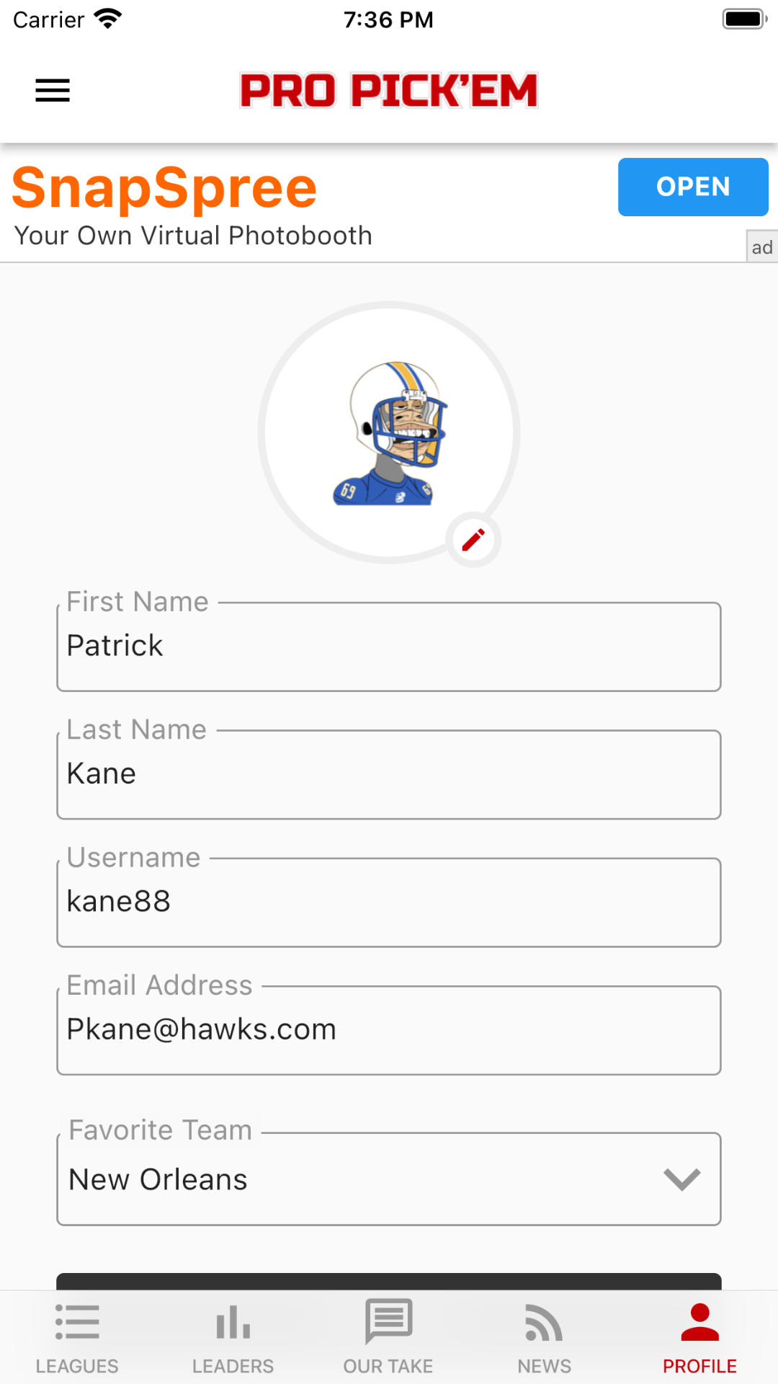Viewport: 778px width, 1384px height.
Task: Tap the Pro Pick'em logo
Action: [x=389, y=91]
